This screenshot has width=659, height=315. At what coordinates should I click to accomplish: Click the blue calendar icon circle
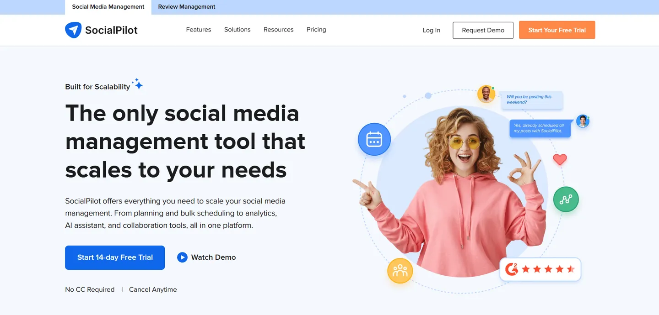pyautogui.click(x=374, y=139)
